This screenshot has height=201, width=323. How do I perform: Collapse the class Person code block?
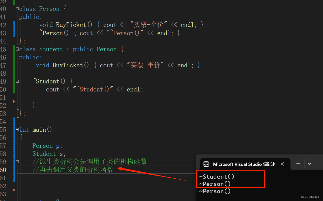pyautogui.click(x=17, y=9)
